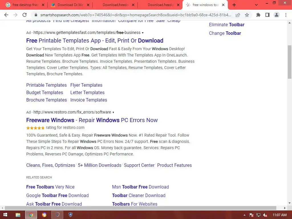The image size is (292, 219).
Task: Click the URL address field
Action: [x=136, y=15]
